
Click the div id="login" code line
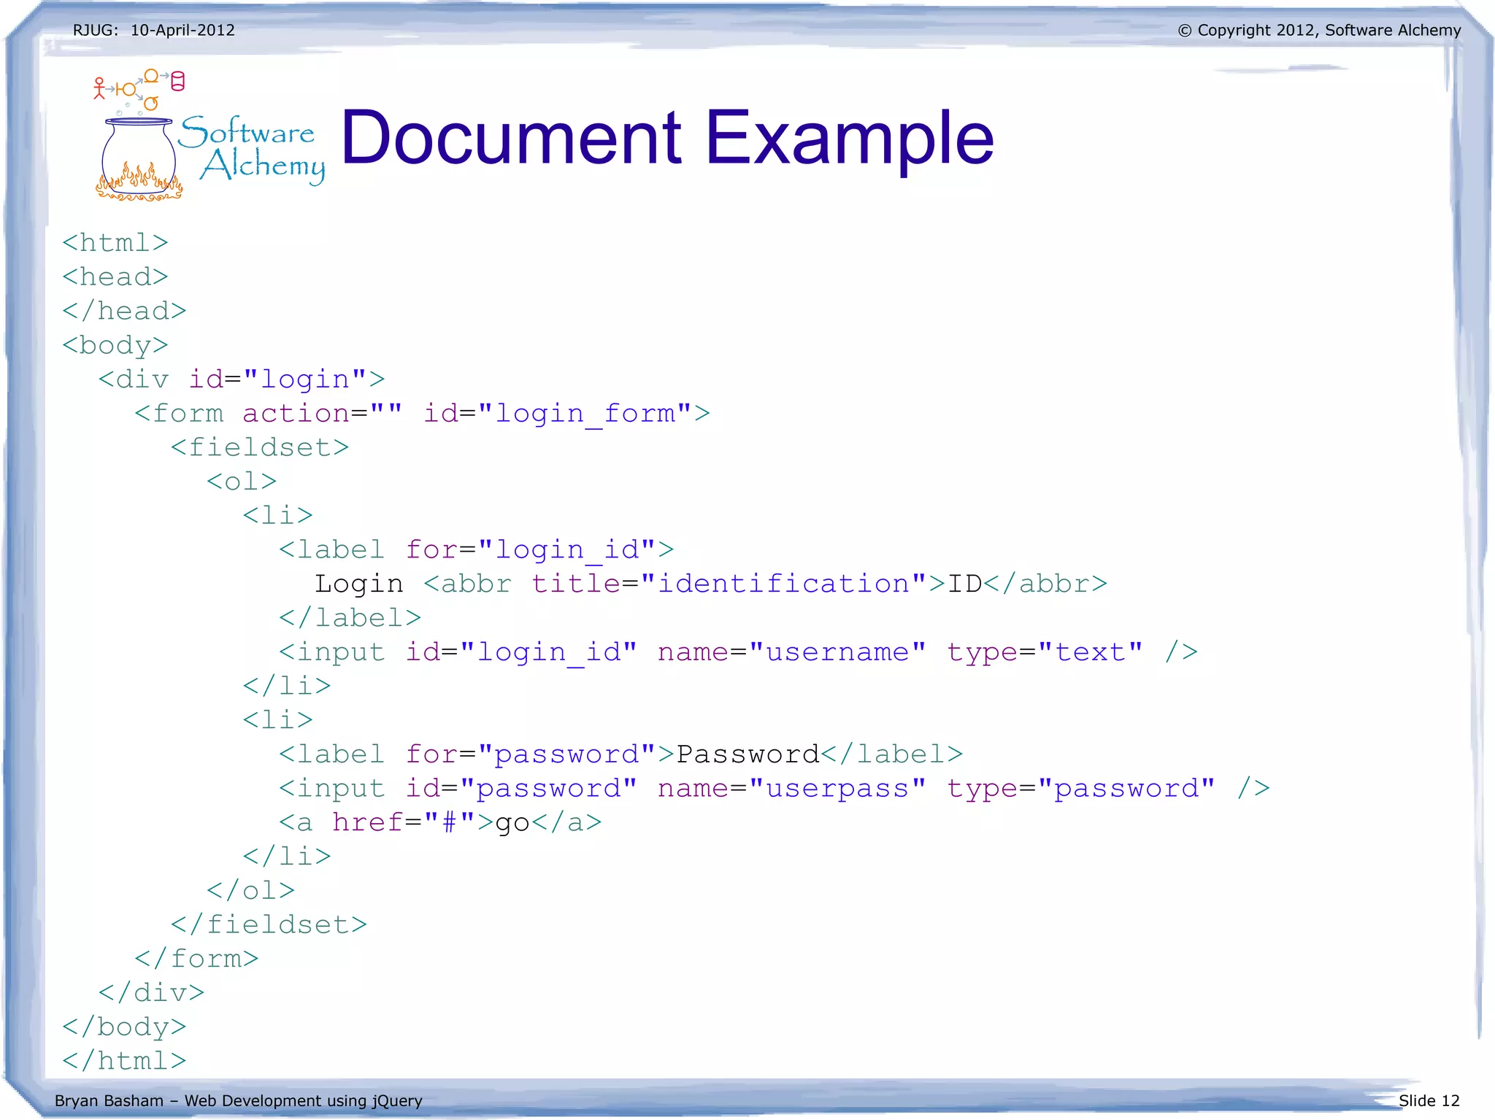tap(242, 379)
